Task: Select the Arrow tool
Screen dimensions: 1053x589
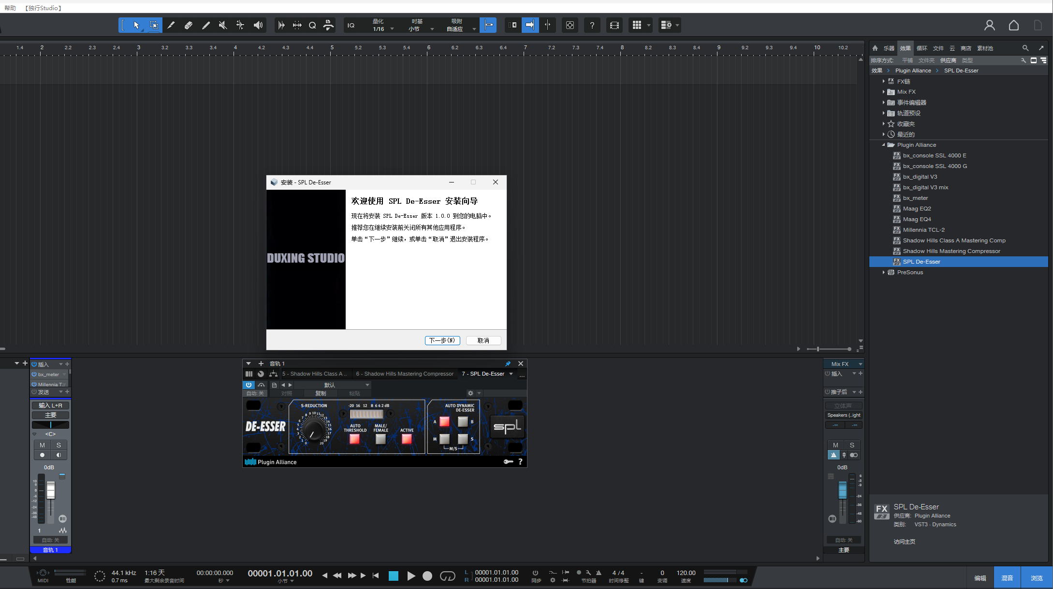Action: 136,25
